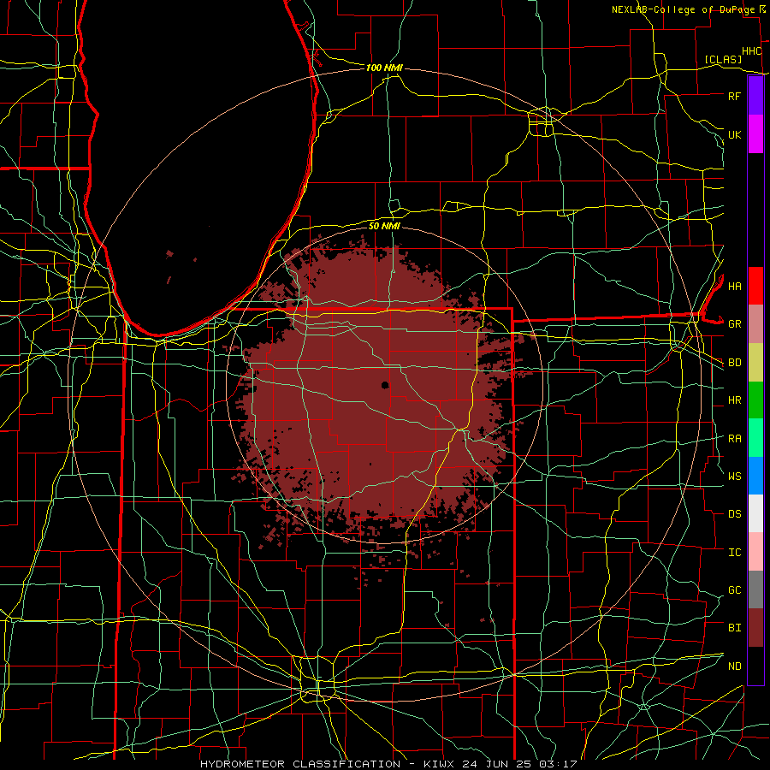
Task: Click the WS legend label
Action: (734, 477)
